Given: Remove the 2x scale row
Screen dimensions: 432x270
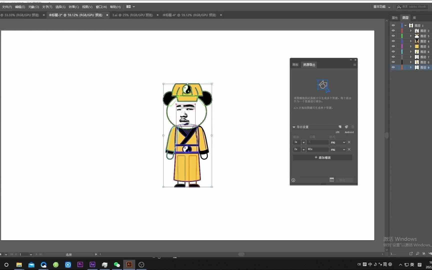Looking at the screenshot, I should 349,149.
